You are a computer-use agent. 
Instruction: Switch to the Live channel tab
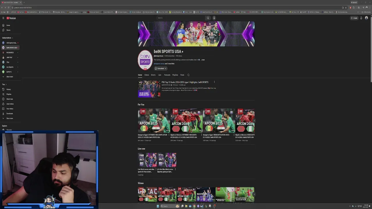(x=160, y=75)
